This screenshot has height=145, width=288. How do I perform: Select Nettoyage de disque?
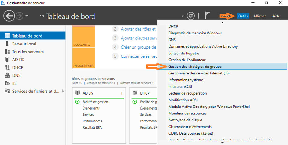point(222,120)
